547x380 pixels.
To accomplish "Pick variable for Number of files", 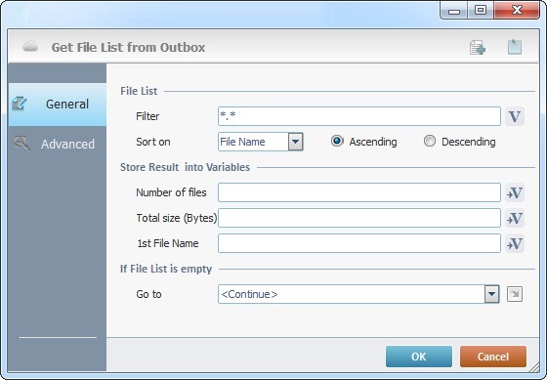I will pyautogui.click(x=515, y=192).
